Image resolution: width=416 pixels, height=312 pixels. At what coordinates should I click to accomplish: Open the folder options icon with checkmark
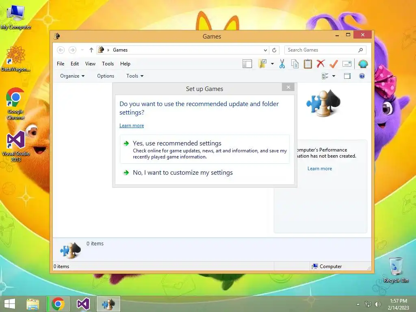click(262, 64)
